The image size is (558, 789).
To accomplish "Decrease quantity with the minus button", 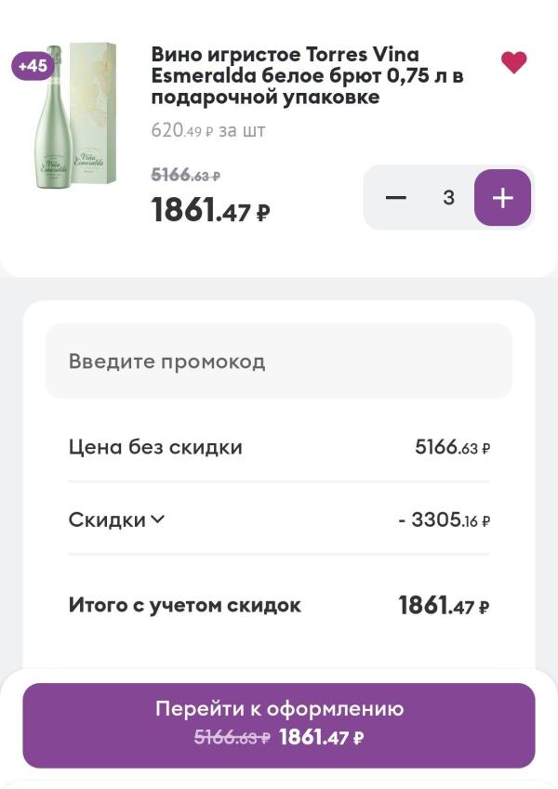I will (x=396, y=198).
